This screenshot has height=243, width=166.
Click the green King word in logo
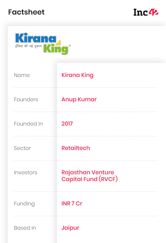point(56,49)
